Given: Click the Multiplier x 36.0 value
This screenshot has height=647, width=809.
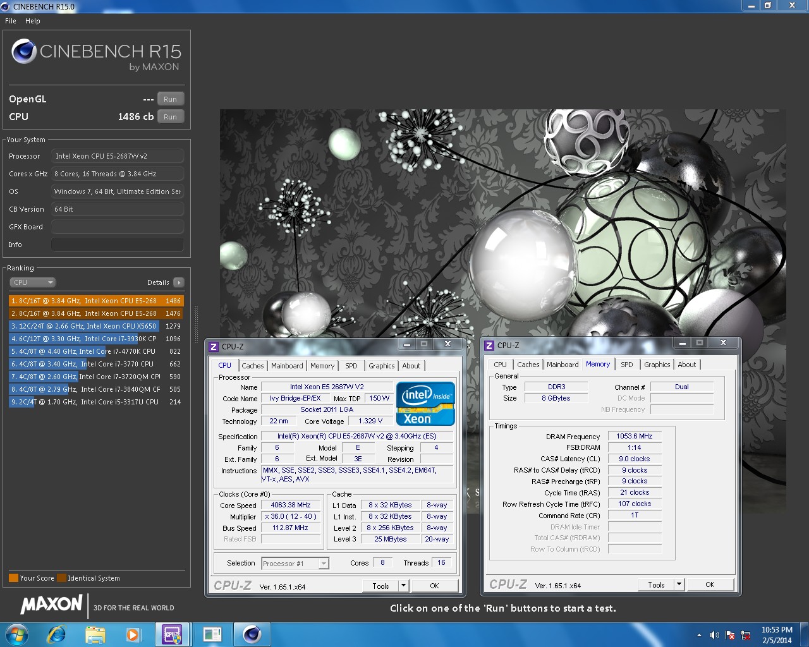Looking at the screenshot, I should 291,516.
